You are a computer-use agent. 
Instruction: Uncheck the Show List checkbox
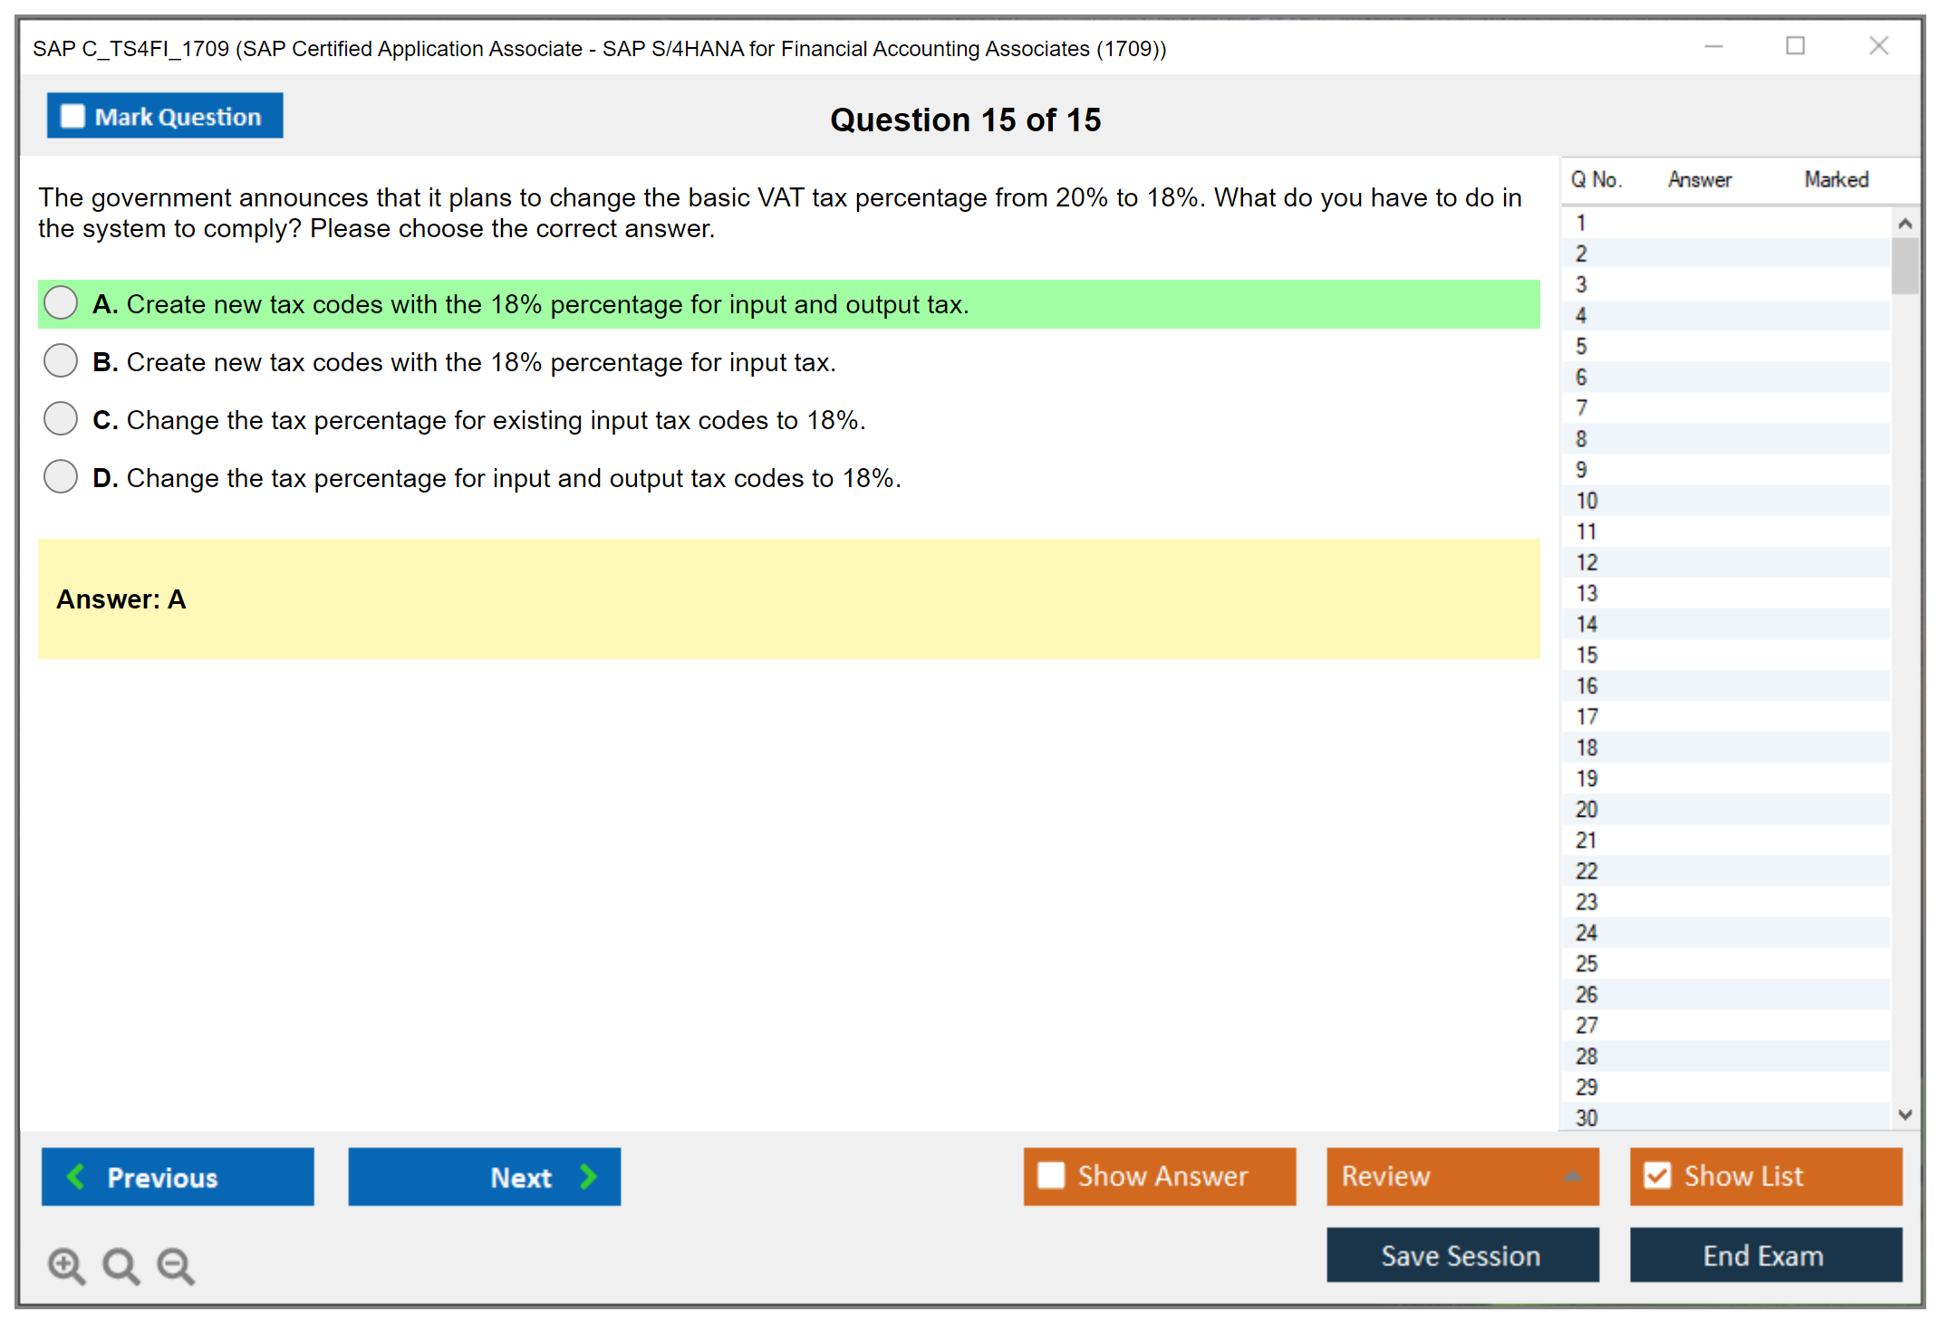(x=1657, y=1175)
